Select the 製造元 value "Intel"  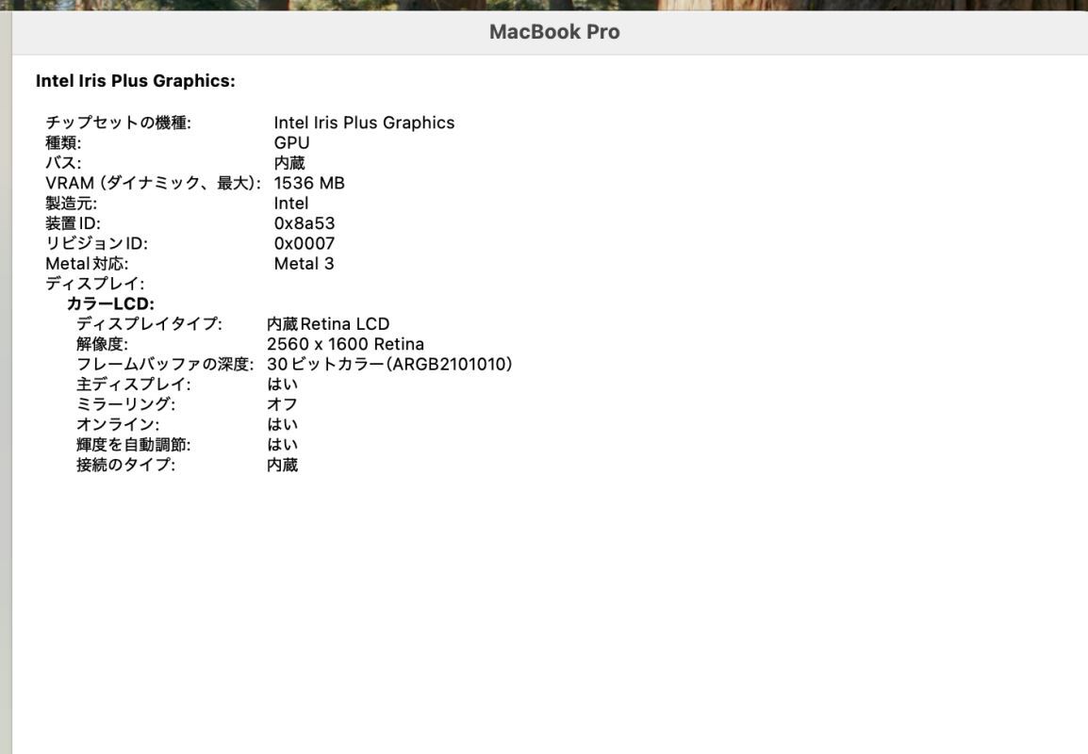(289, 202)
